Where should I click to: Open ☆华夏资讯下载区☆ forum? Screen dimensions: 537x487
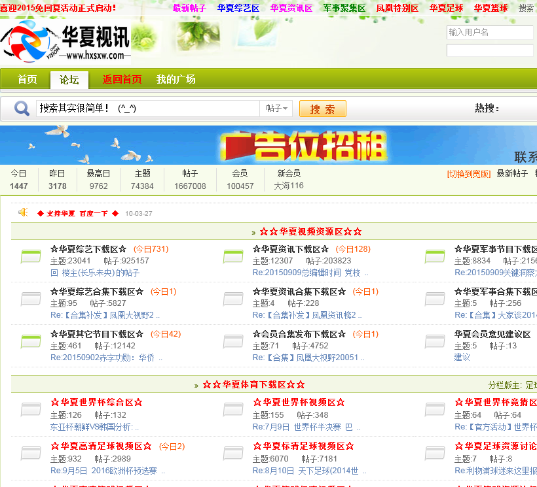pyautogui.click(x=291, y=249)
